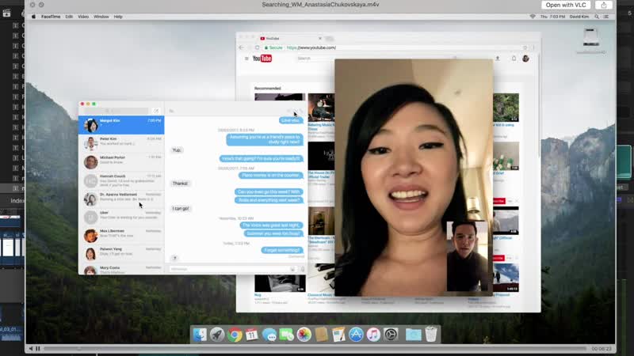Click the David Kim user name in menu bar

(x=579, y=17)
